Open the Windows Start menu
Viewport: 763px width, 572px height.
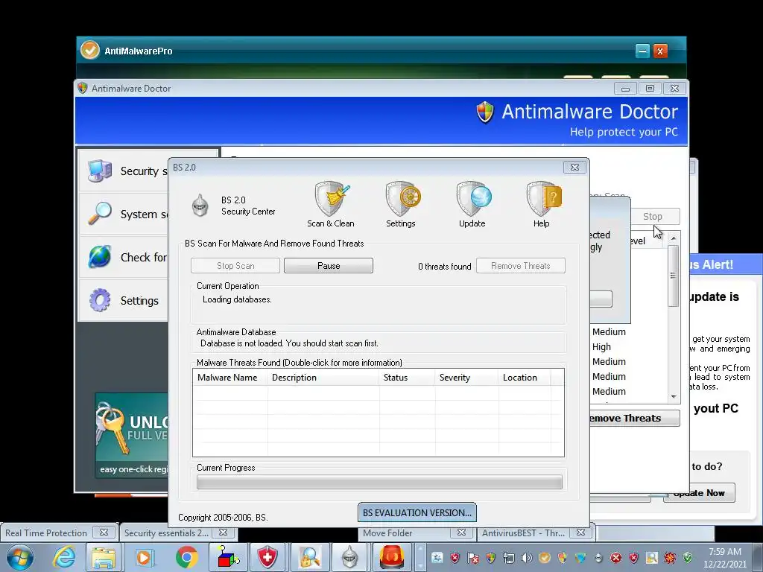[20, 557]
